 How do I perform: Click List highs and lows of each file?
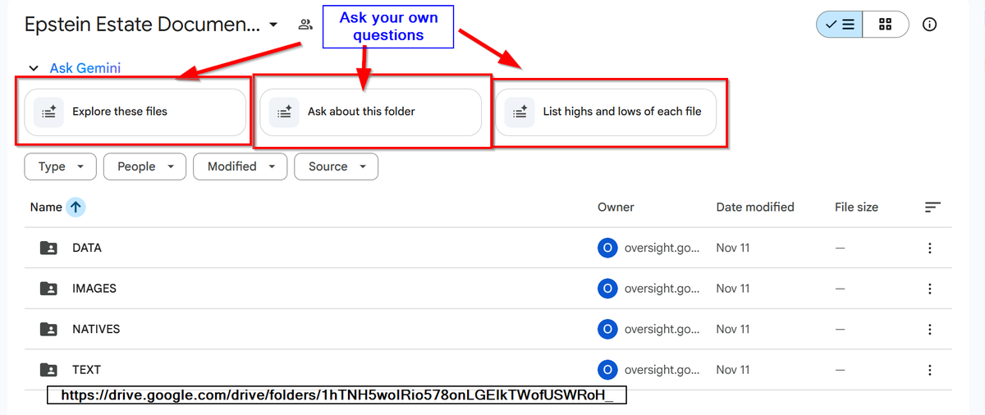(606, 112)
